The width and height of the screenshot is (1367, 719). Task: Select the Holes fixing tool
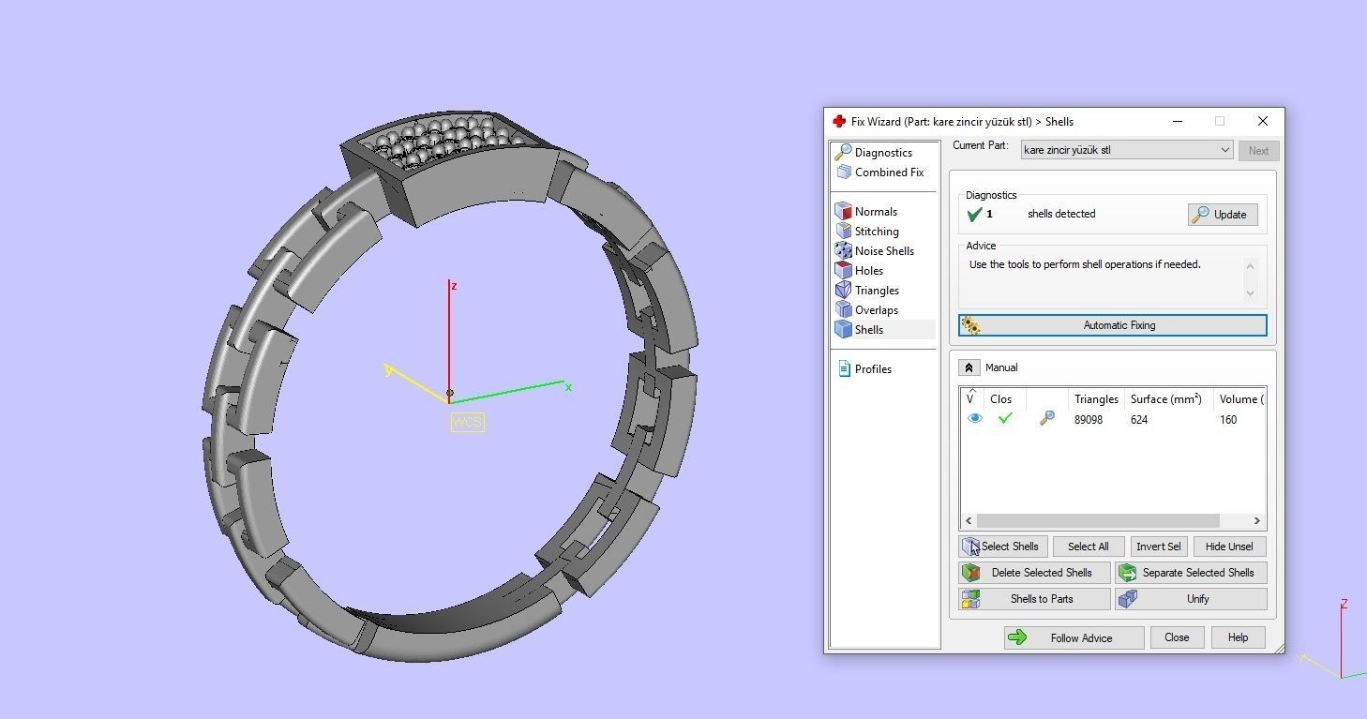click(x=867, y=270)
